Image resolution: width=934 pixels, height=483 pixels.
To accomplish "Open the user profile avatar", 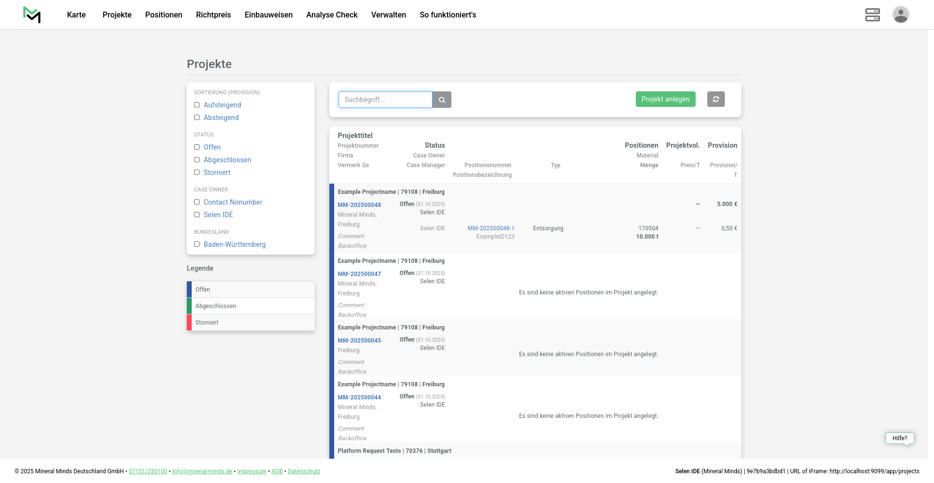I will click(900, 15).
